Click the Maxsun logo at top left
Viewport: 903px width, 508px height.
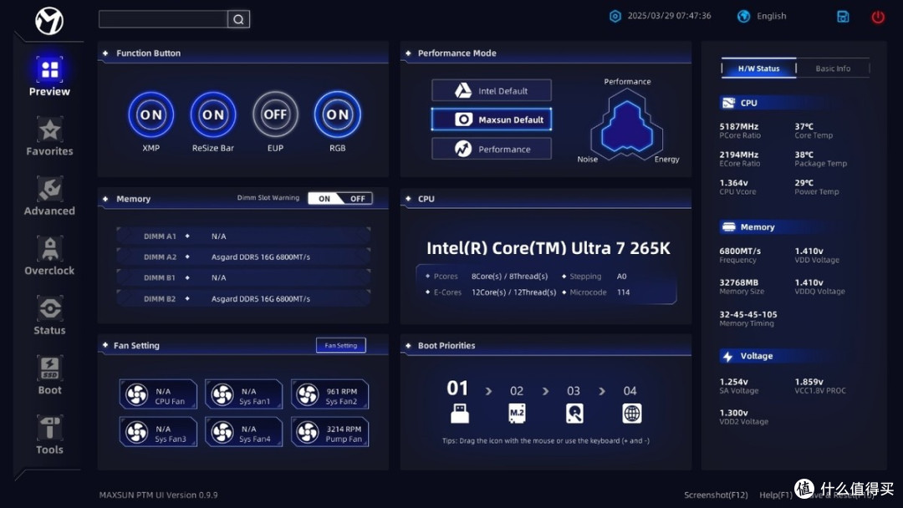49,21
